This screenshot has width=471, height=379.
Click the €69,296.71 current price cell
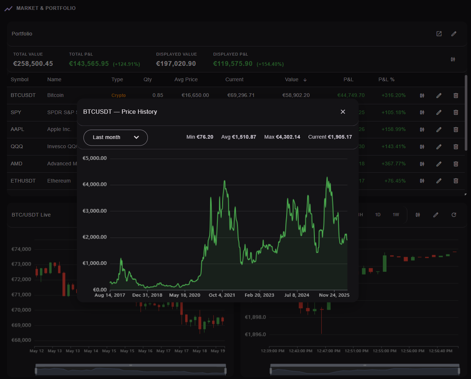241,95
